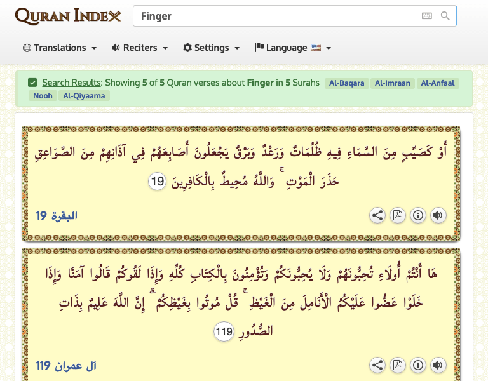The width and height of the screenshot is (488, 381).
Task: Open the Language menu
Action: coord(292,48)
